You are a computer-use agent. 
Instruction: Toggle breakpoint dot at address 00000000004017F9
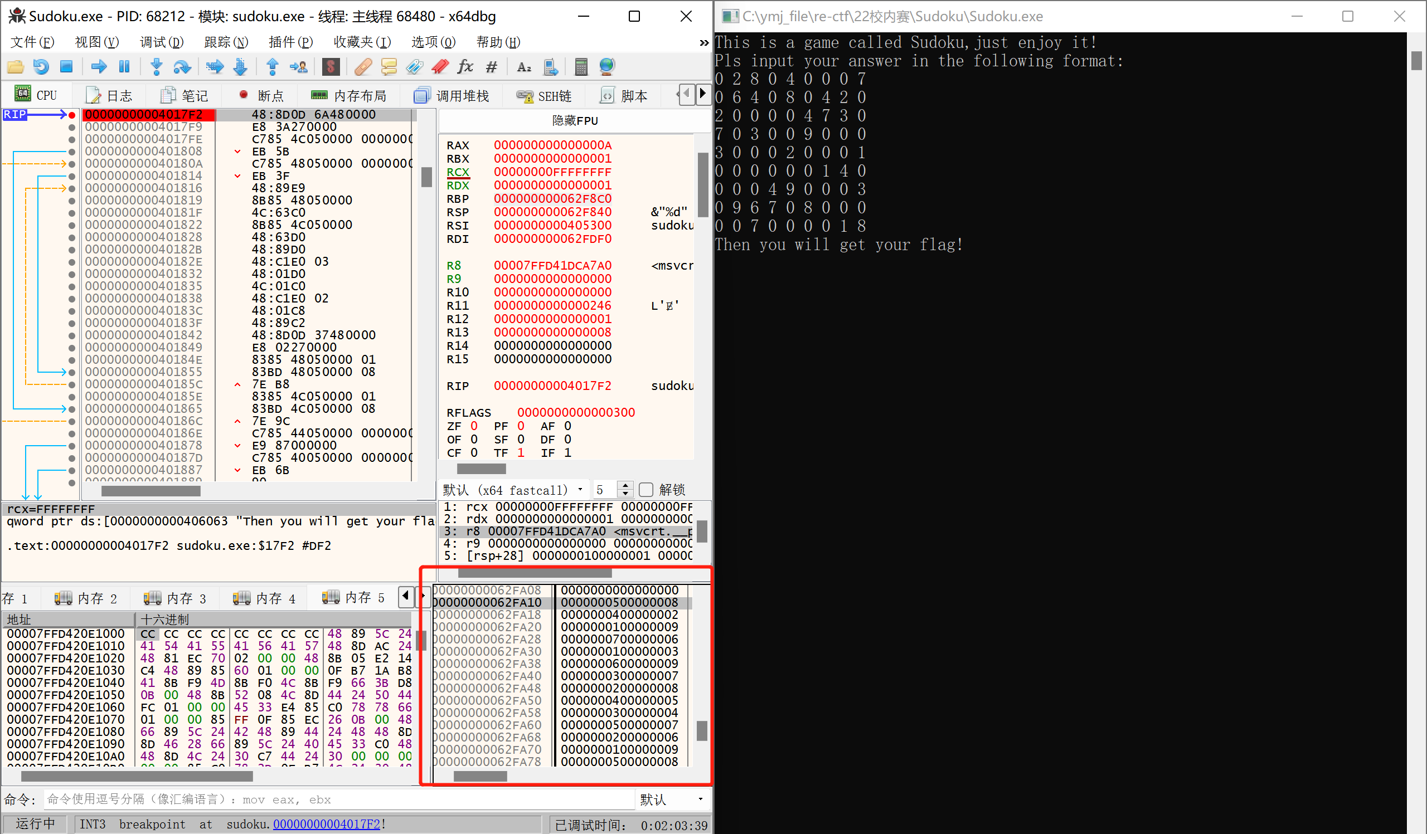coord(72,126)
